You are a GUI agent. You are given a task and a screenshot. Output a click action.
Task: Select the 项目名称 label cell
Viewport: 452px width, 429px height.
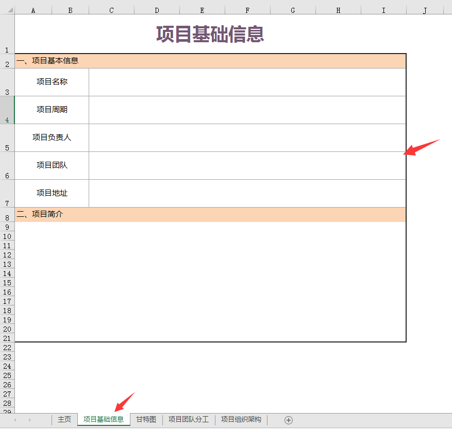(x=52, y=82)
